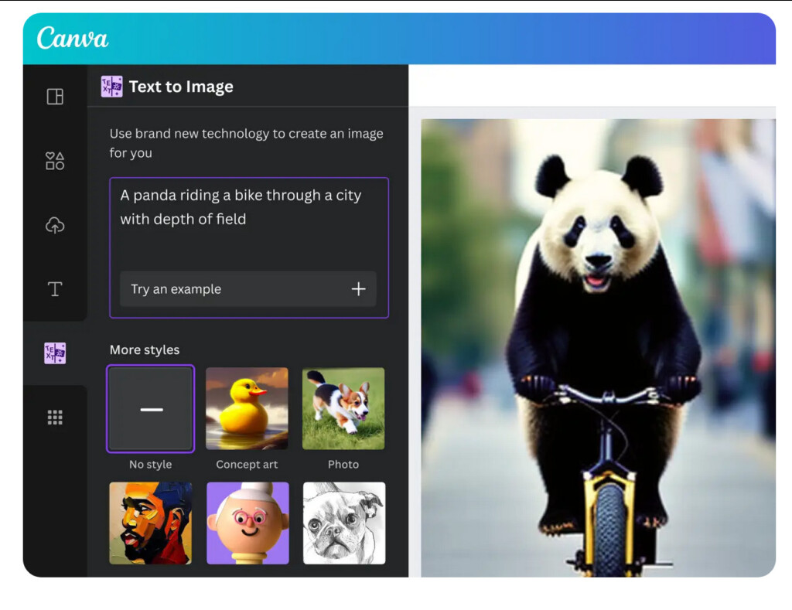This screenshot has height=610, width=792.
Task: Choose the Concept art duck style
Action: [247, 408]
